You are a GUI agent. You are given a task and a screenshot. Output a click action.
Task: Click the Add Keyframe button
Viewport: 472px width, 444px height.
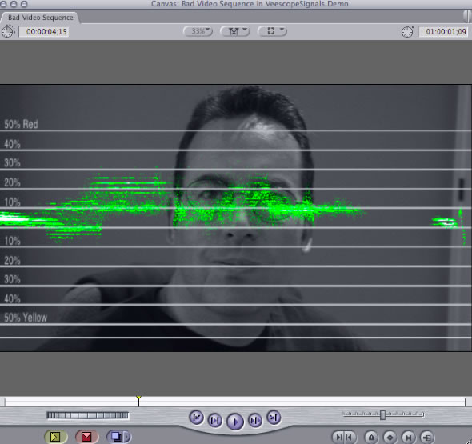tap(390, 437)
